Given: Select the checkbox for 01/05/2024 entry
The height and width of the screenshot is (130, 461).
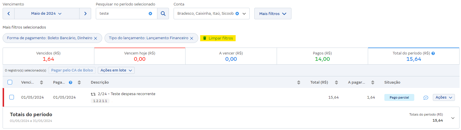Looking at the screenshot, I should point(12,97).
